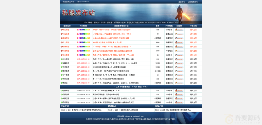Click the 10月/28日 23:14 open time cell
Screen dimensions: 262x125
tap(83, 63)
